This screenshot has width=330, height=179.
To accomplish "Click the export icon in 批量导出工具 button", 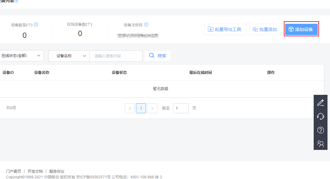I will (210, 29).
